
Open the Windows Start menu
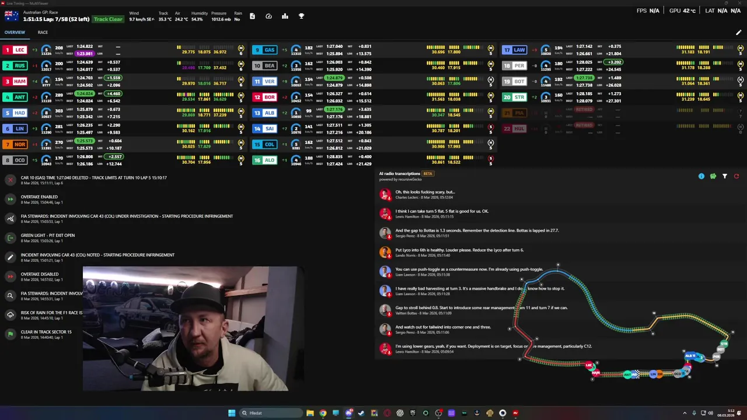(232, 413)
